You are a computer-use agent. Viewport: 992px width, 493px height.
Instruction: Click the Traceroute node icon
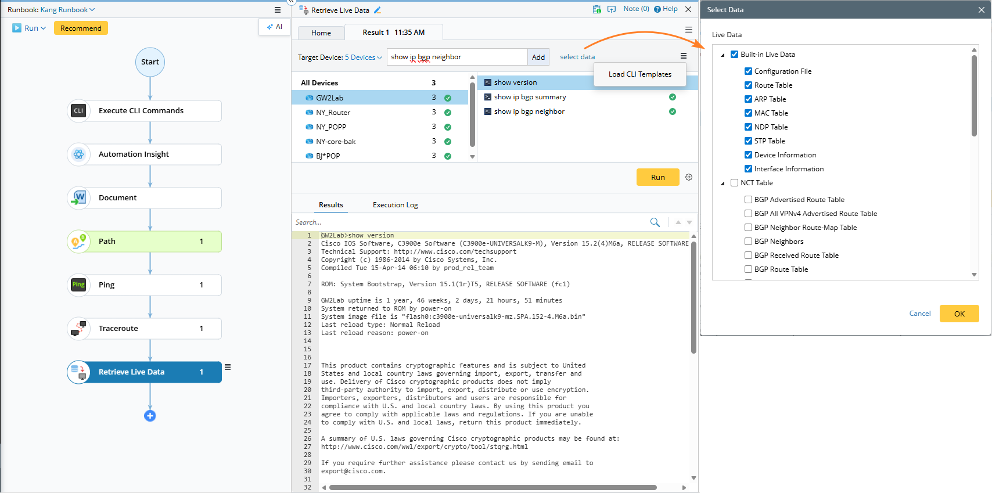click(x=78, y=329)
